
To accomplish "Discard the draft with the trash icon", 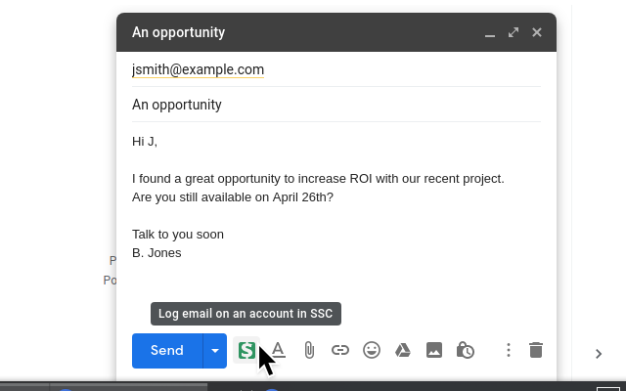I will (536, 350).
